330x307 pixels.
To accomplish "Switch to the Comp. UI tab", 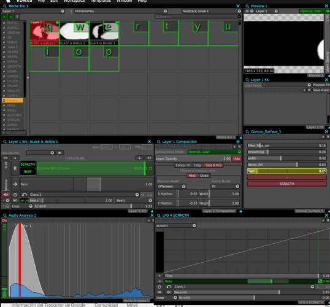I will pos(183,165).
